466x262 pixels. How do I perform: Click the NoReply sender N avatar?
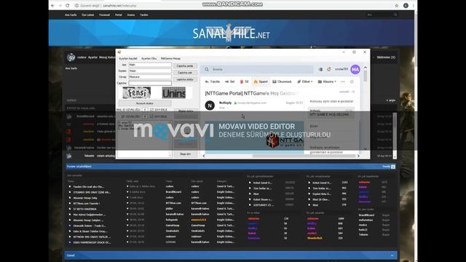coord(210,105)
